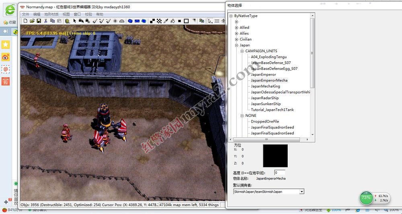Select A04_ExplodingTengu in the tree

click(269, 57)
